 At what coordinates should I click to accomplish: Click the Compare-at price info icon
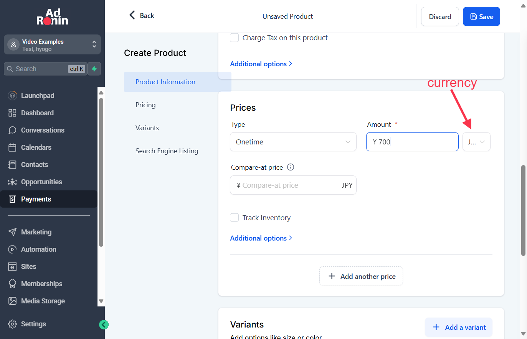click(x=291, y=167)
